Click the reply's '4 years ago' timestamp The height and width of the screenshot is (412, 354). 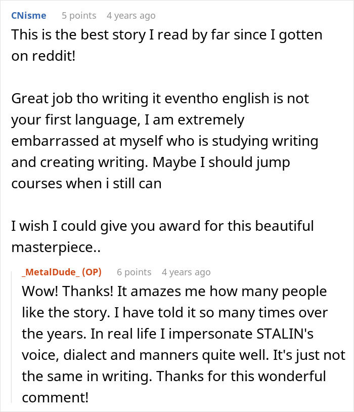click(186, 272)
